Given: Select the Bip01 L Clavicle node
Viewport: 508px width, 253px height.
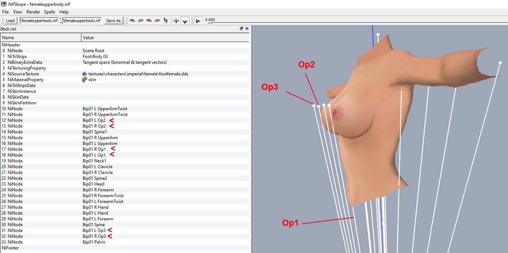Looking at the screenshot, I should [x=125, y=167].
